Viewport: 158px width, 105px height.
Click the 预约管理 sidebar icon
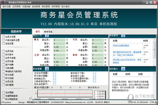click(x=3, y=85)
